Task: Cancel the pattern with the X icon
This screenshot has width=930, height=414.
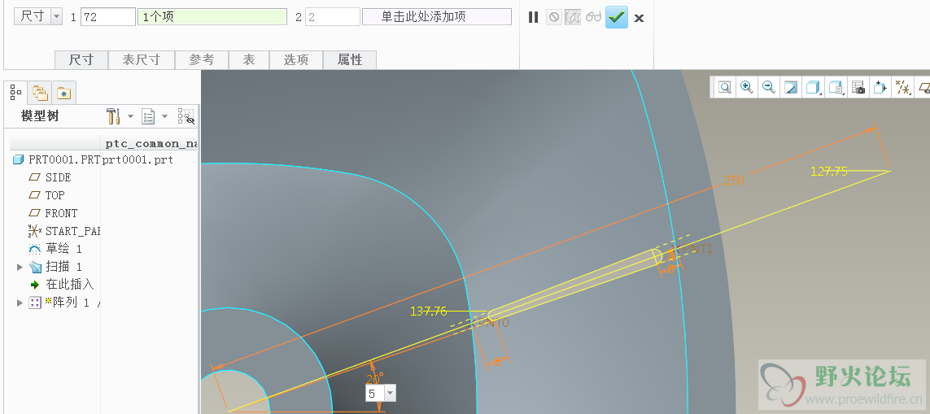Action: tap(639, 18)
